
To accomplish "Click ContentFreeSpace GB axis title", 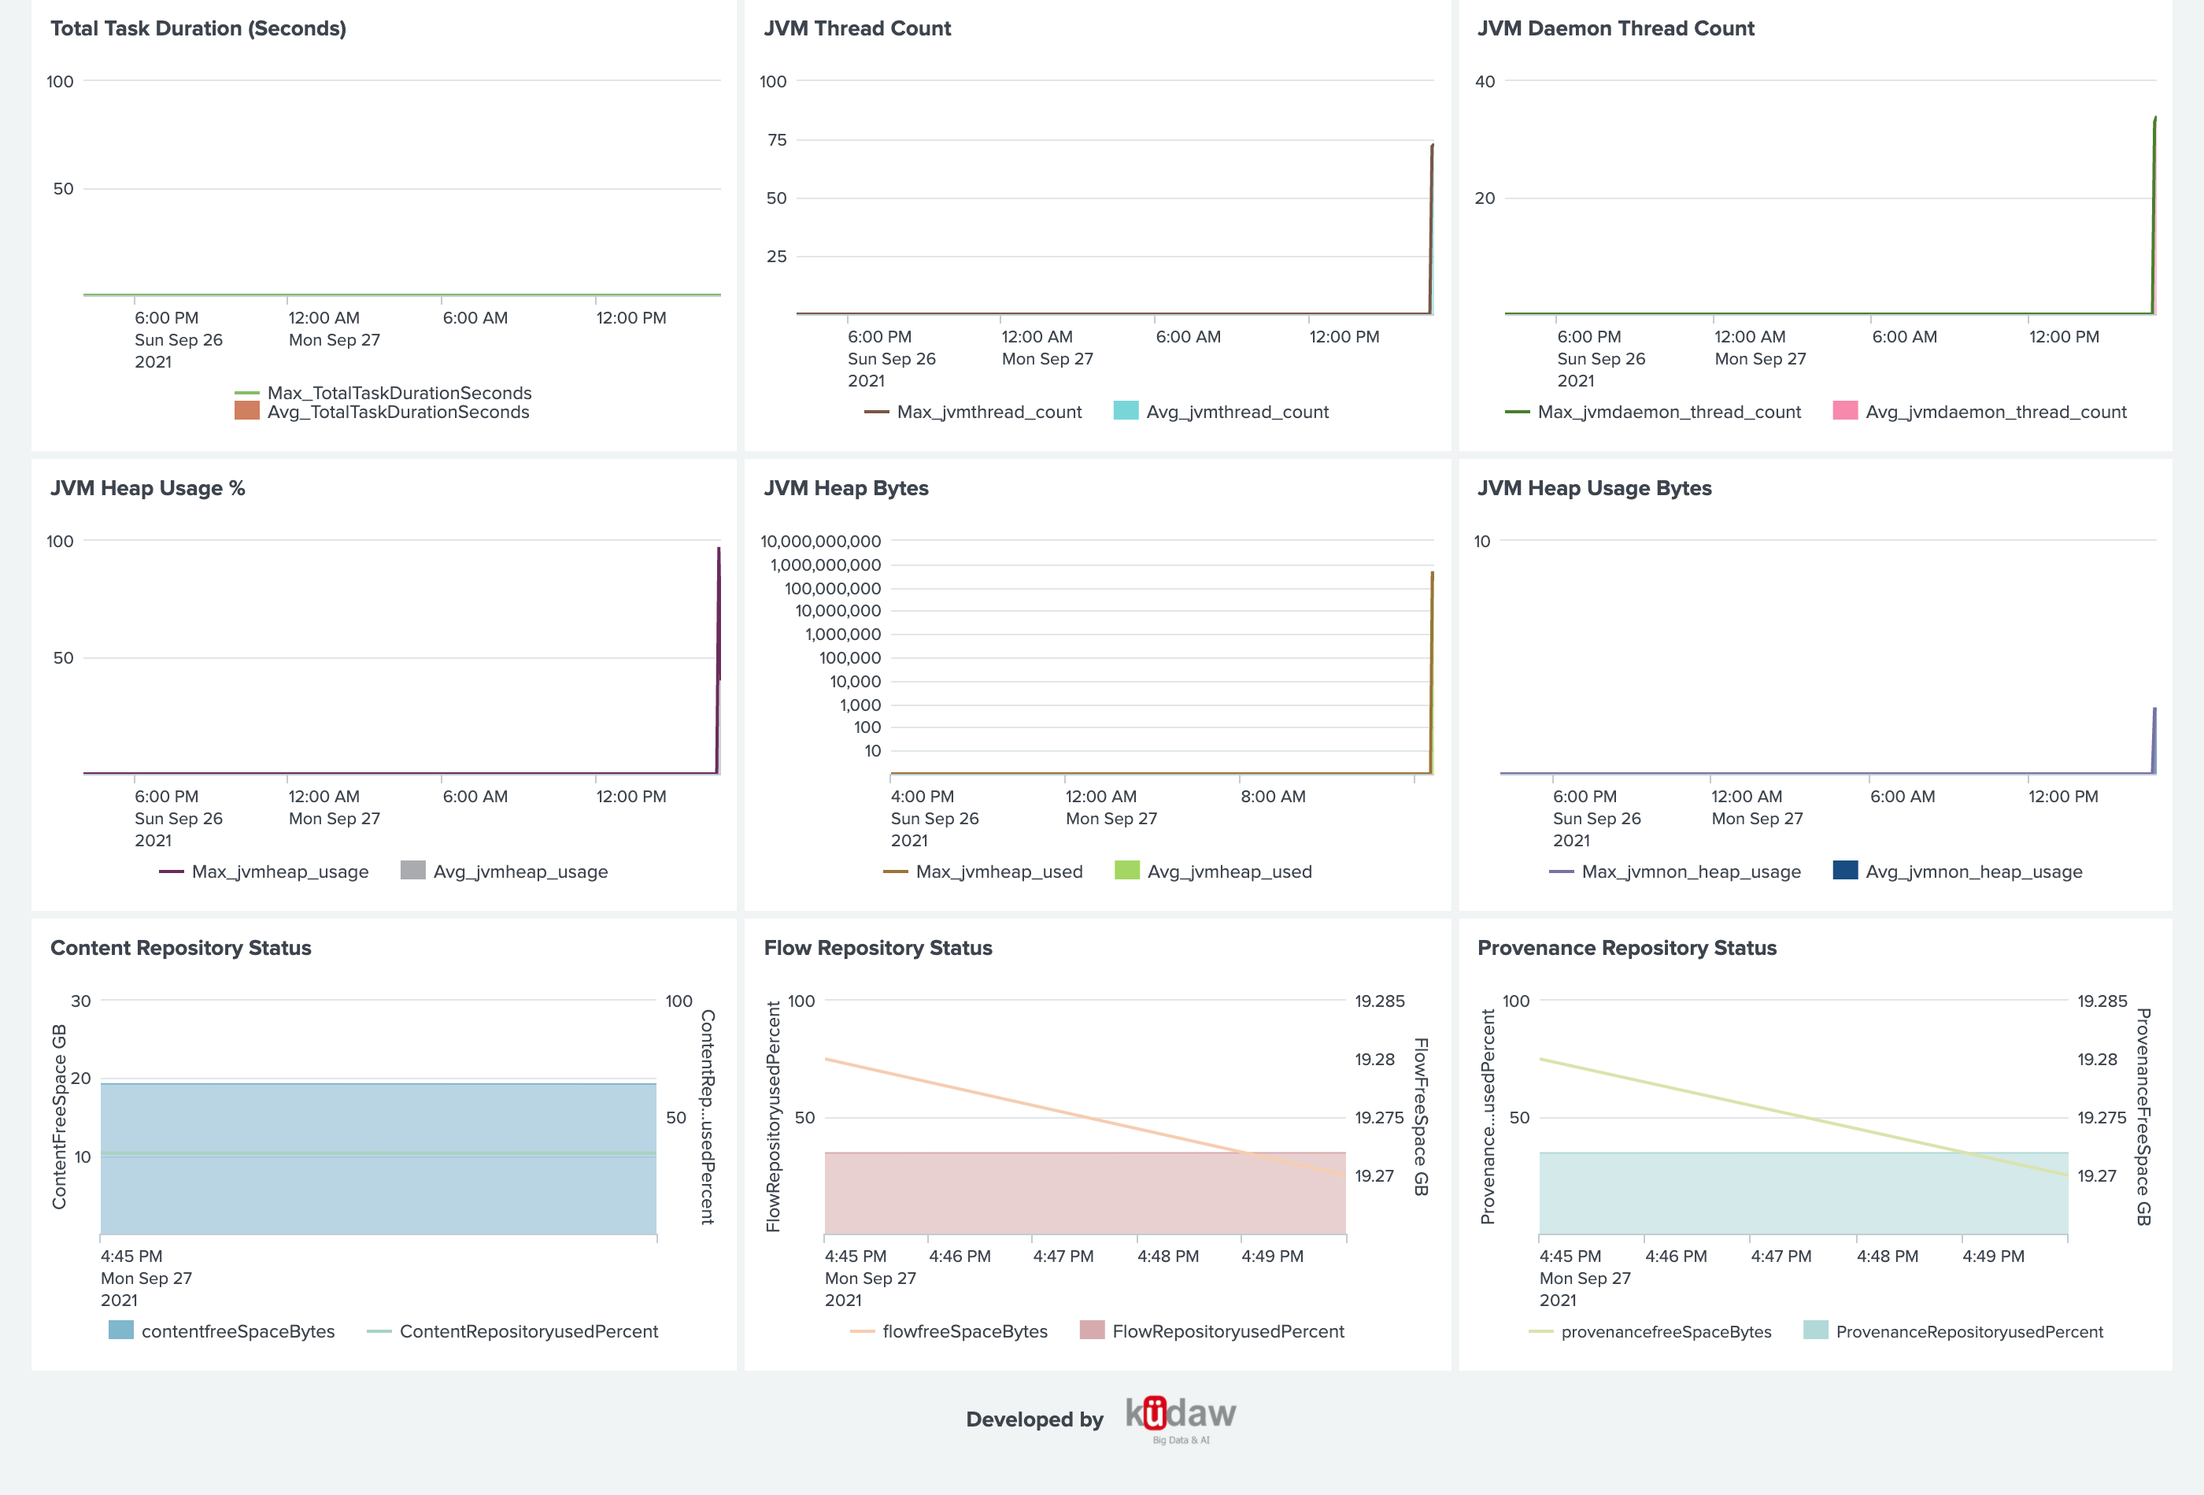I will [59, 1116].
